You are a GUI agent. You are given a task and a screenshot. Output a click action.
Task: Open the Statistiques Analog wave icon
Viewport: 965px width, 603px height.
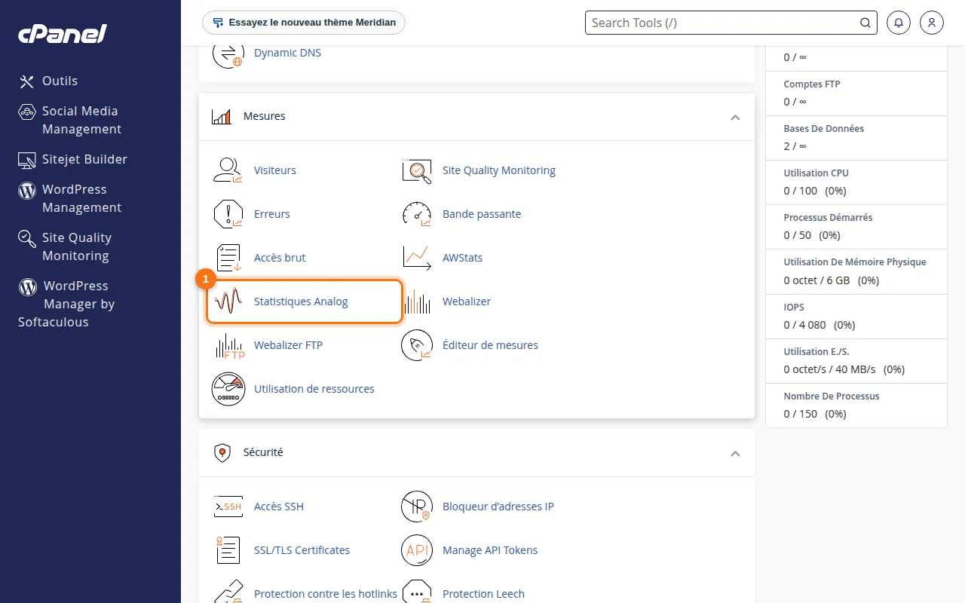tap(228, 301)
